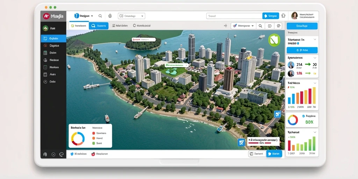This screenshot has height=179, width=358.
Task: Click the layout panel sidebar icon
Action: click(x=45, y=67)
